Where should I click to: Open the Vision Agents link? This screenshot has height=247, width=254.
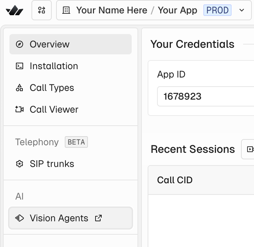coord(71,218)
